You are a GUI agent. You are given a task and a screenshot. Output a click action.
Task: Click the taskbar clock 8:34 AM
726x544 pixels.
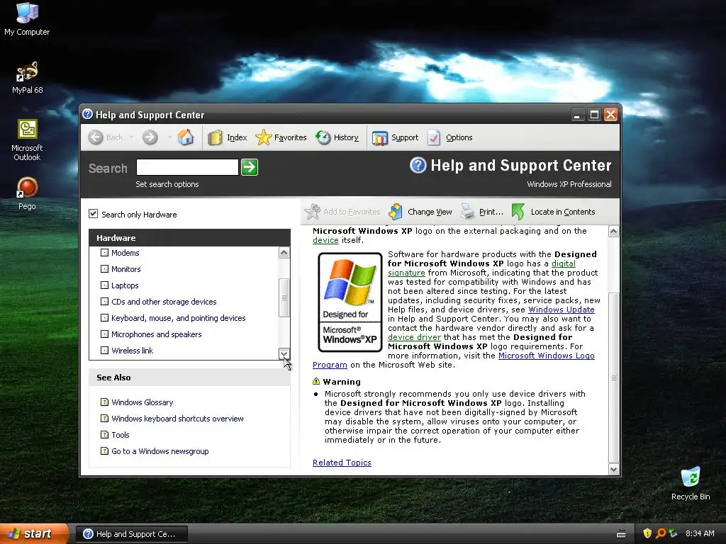700,533
